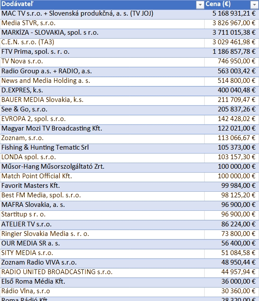This screenshot has width=259, height=301.
Task: Select the Cena (€) header cell
Action: pyautogui.click(x=232, y=4)
